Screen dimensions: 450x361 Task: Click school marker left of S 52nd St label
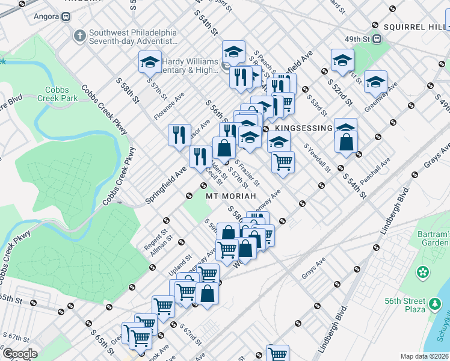tap(342, 60)
